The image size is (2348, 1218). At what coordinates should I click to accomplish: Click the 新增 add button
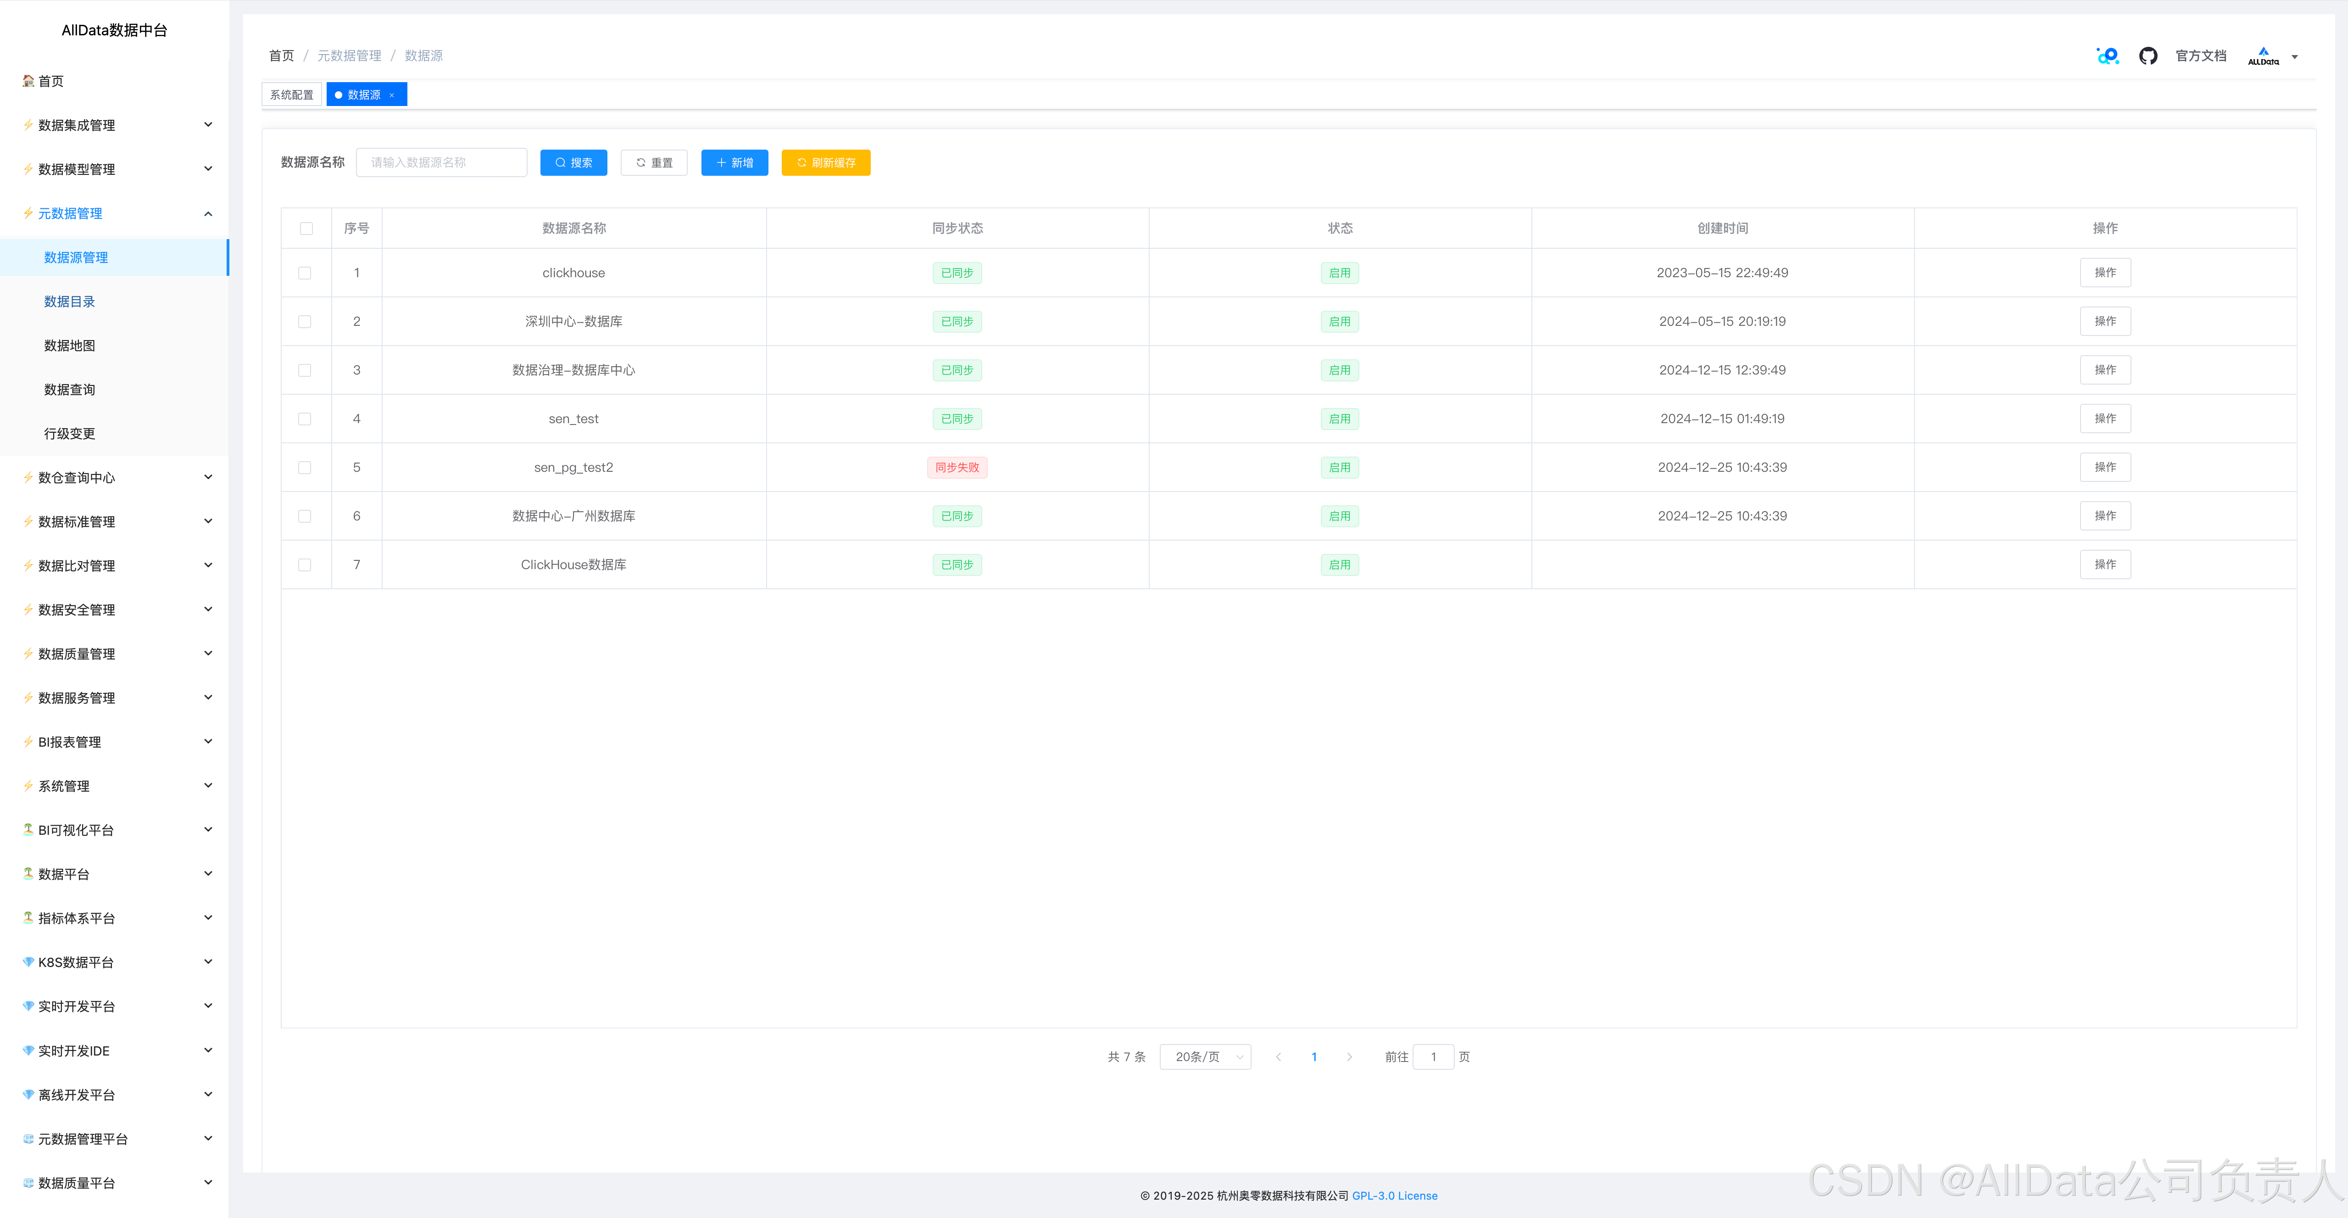(x=734, y=162)
